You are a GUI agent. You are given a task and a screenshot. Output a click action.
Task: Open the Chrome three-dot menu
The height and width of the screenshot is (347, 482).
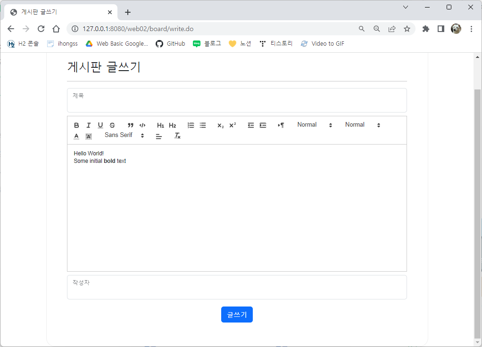[x=471, y=29]
